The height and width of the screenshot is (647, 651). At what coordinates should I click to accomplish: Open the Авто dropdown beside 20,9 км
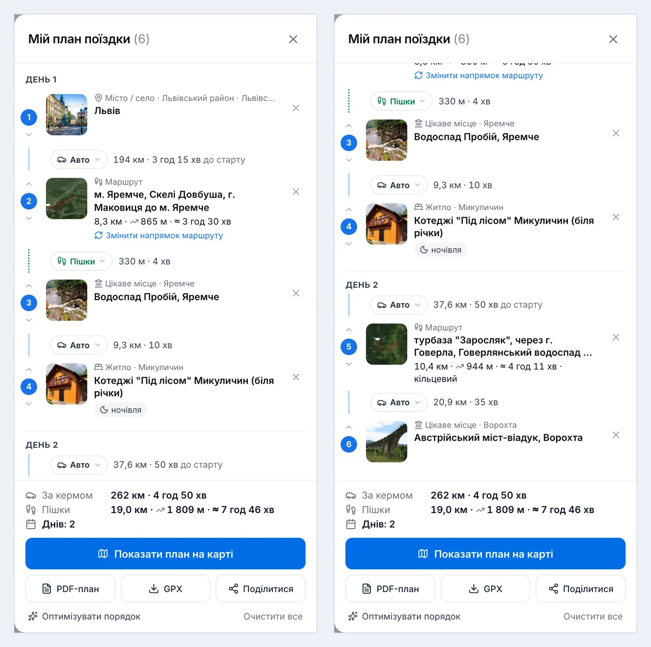click(399, 402)
